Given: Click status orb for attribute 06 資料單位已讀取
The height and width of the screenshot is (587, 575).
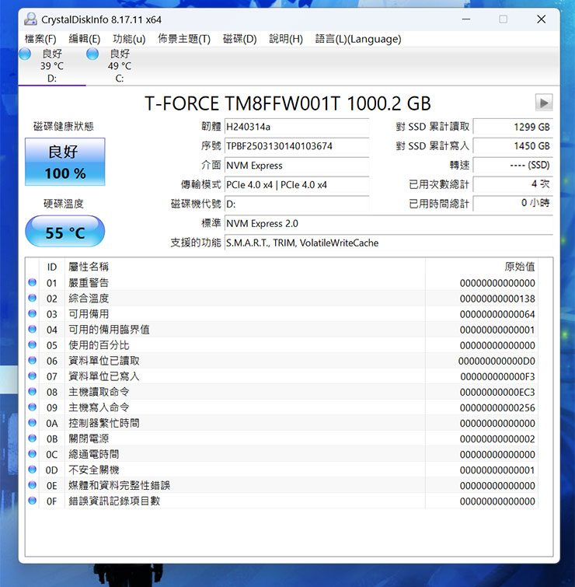Looking at the screenshot, I should click(x=33, y=360).
